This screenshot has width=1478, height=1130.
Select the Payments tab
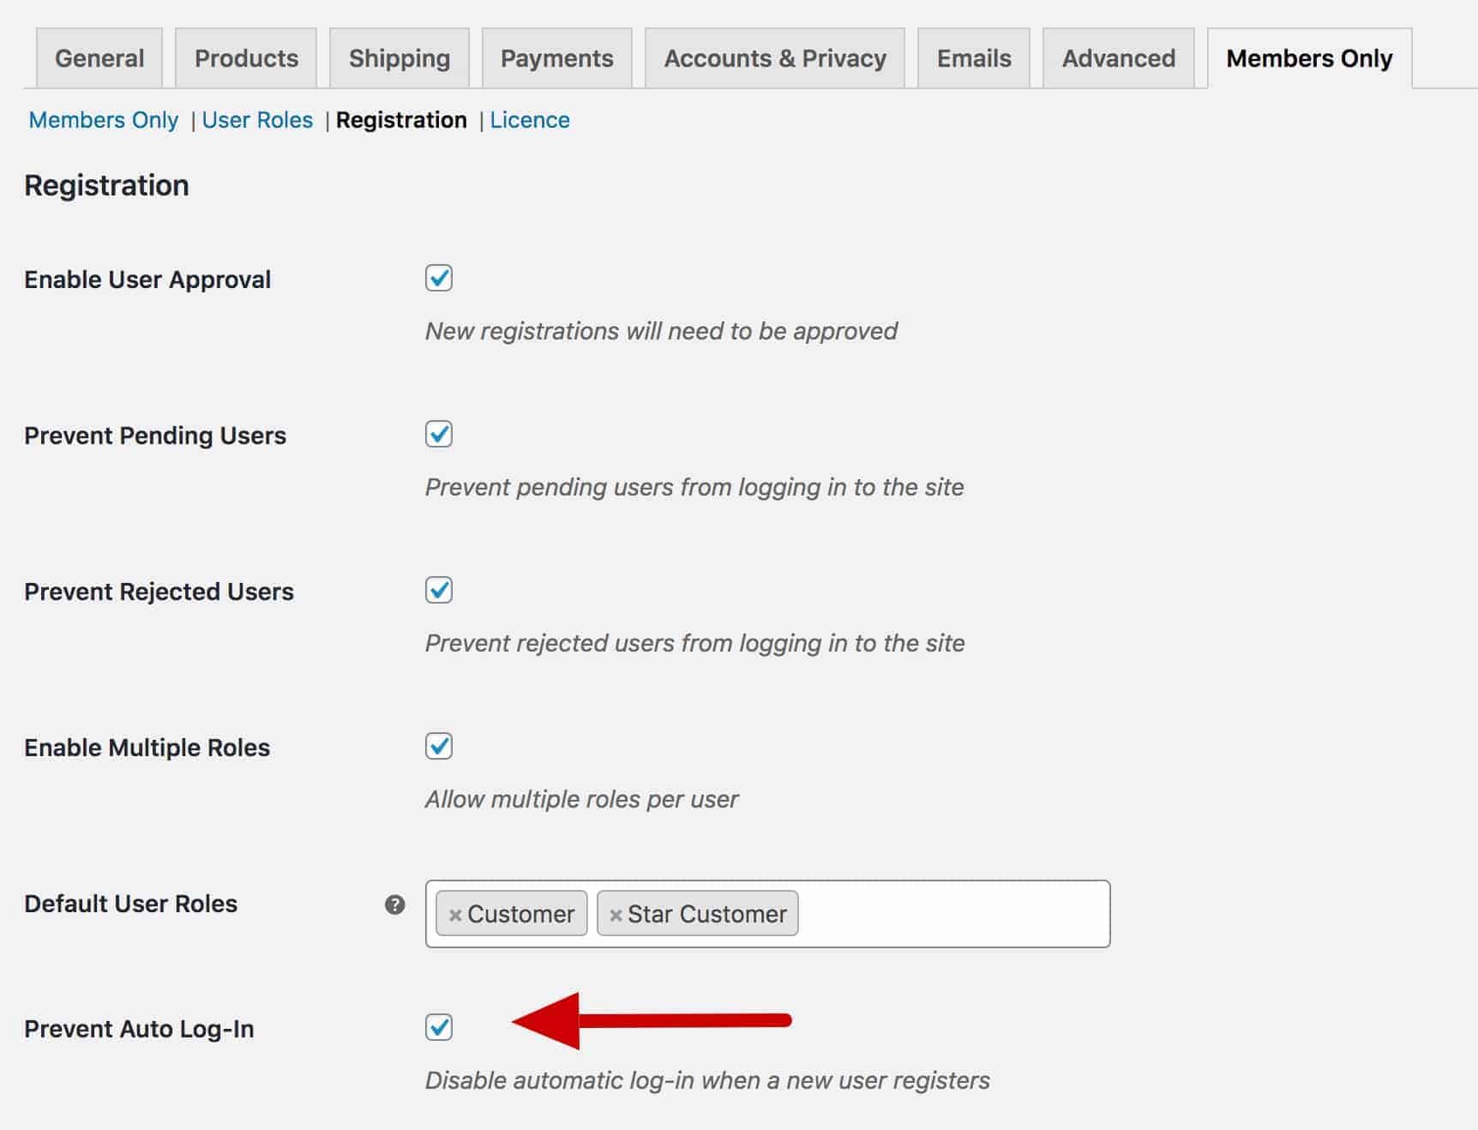[x=556, y=57]
